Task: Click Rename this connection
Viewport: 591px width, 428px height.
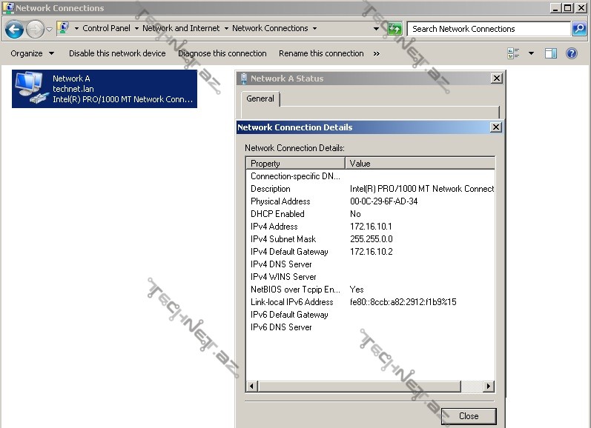Action: 321,53
